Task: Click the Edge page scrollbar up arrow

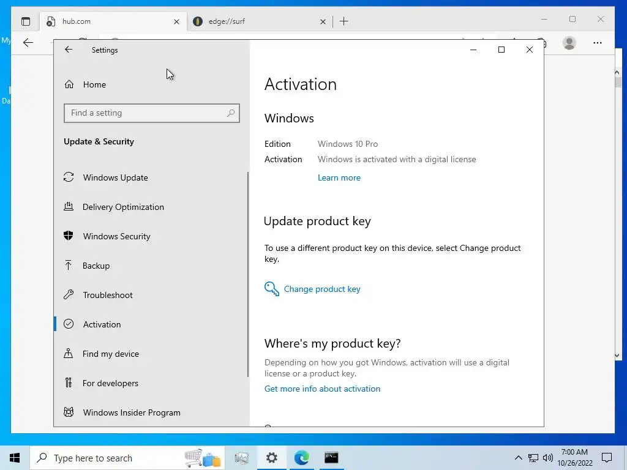Action: click(617, 72)
